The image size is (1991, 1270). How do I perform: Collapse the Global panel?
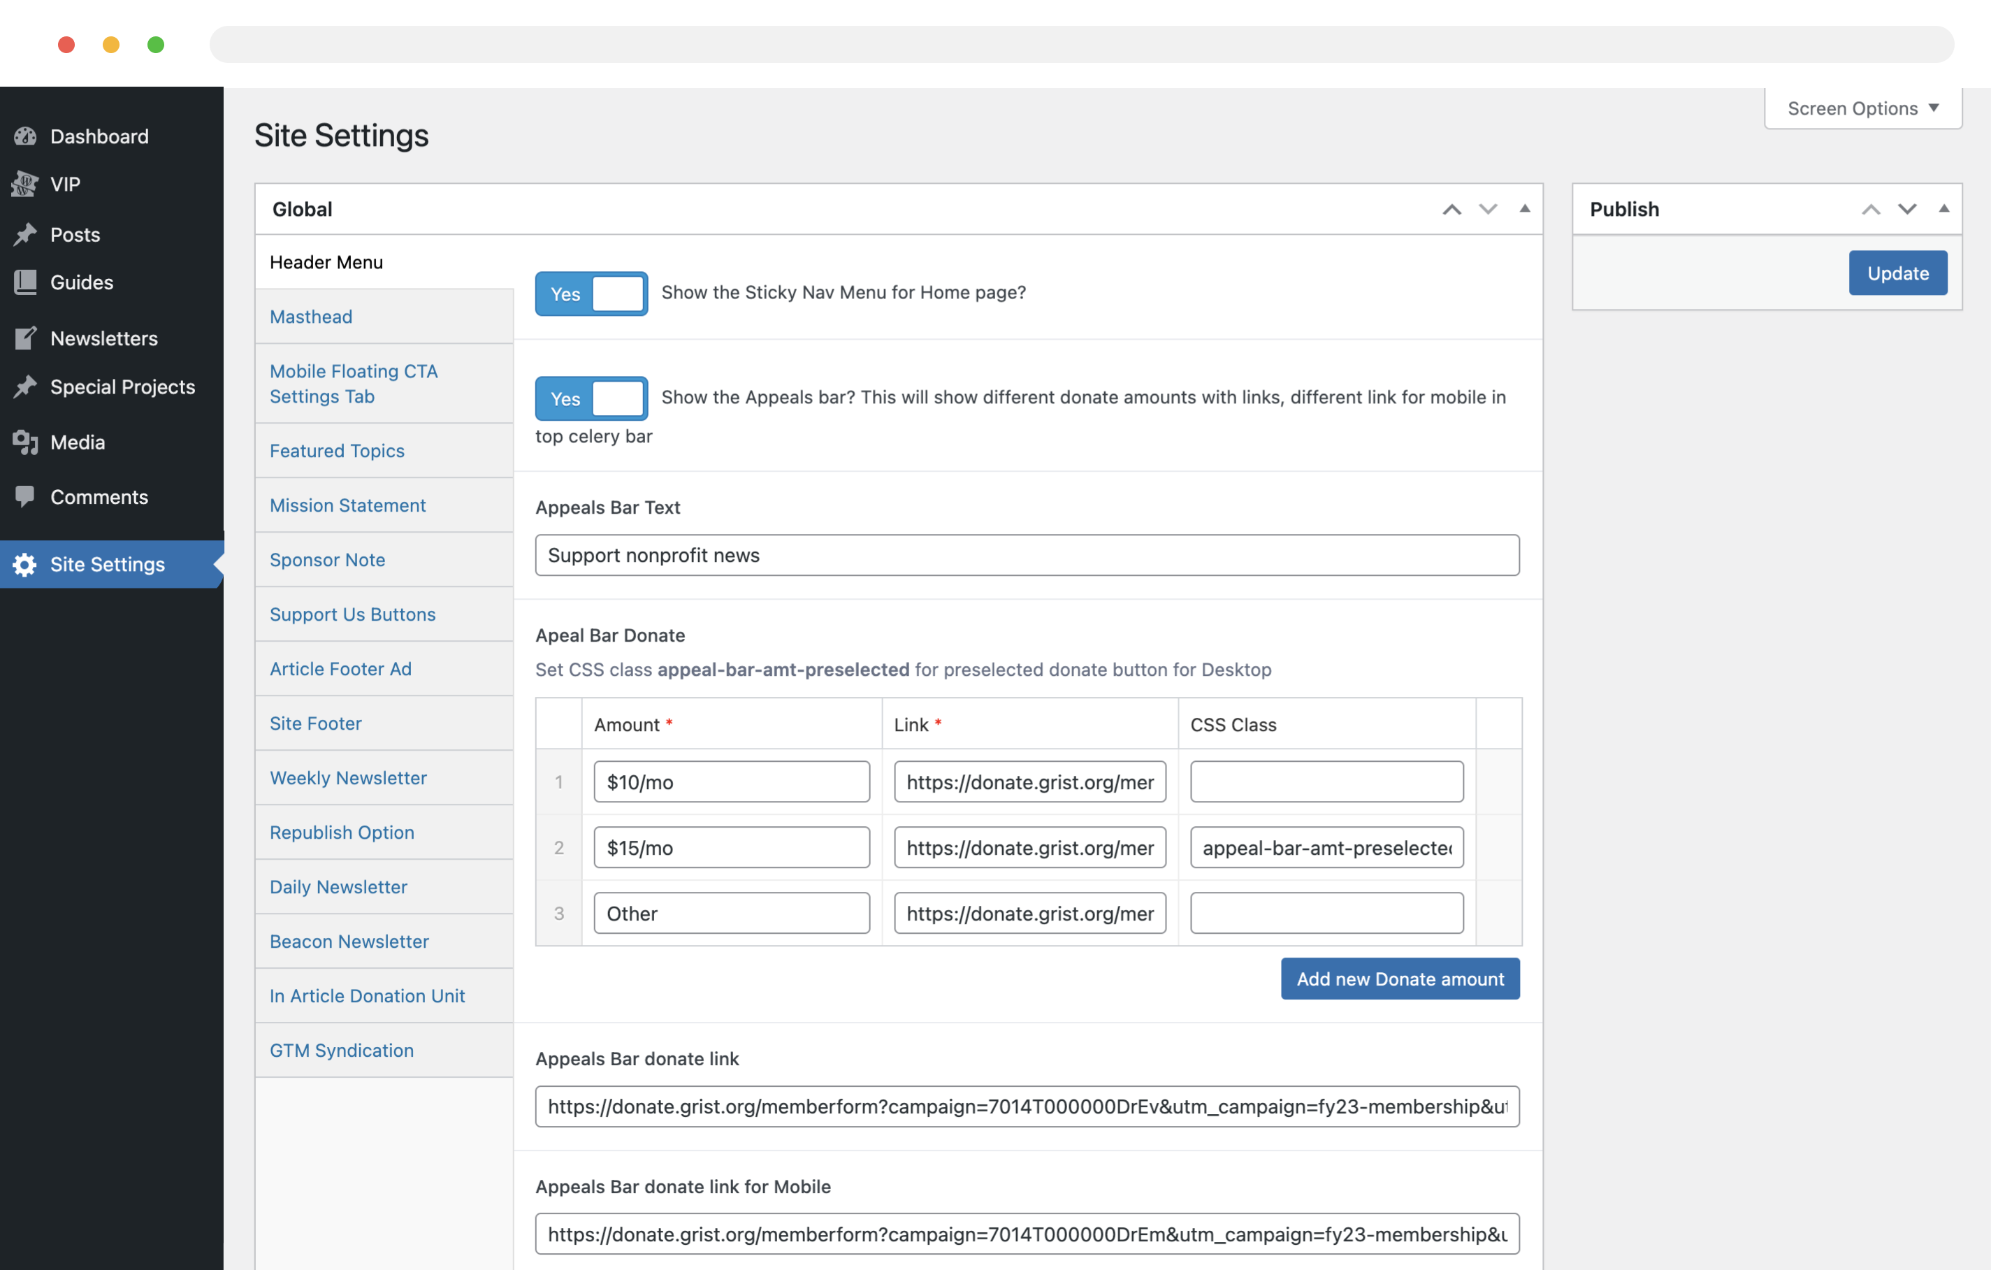[x=1525, y=208]
